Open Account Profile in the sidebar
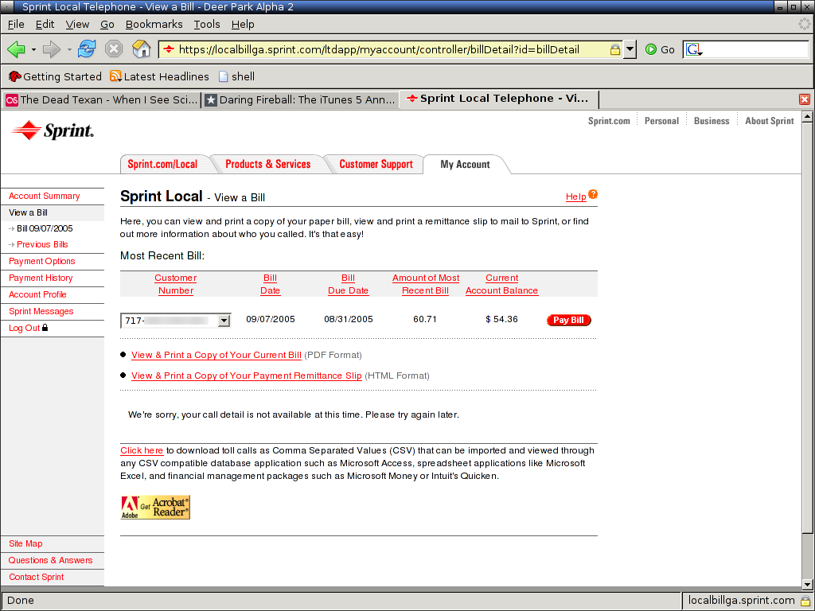Viewport: 815px width, 611px height. [37, 294]
